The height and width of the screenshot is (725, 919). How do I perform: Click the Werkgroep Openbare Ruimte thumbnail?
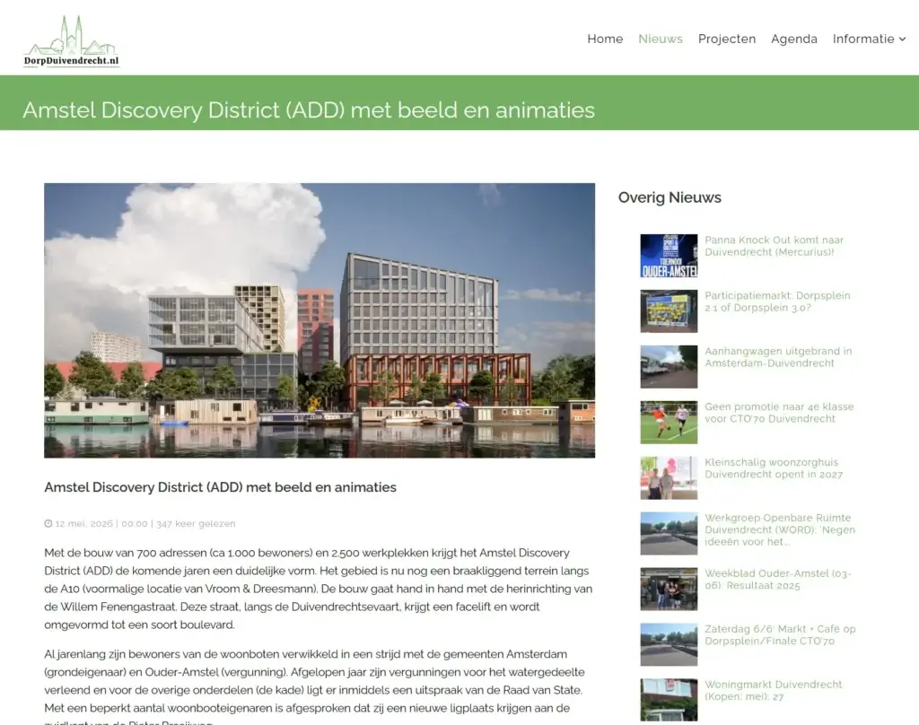[x=669, y=533]
